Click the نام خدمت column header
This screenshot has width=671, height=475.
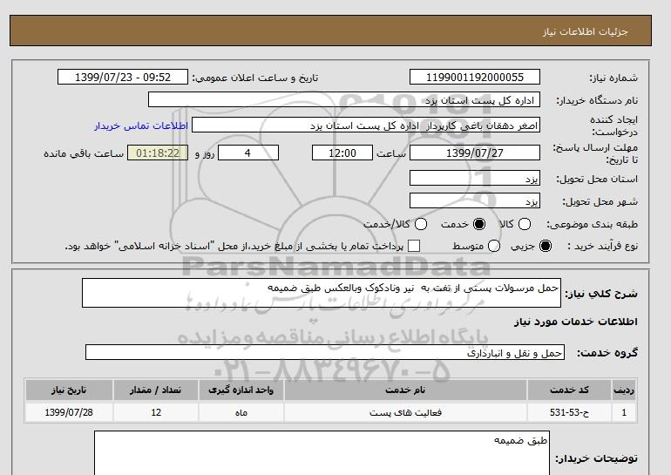pos(405,390)
